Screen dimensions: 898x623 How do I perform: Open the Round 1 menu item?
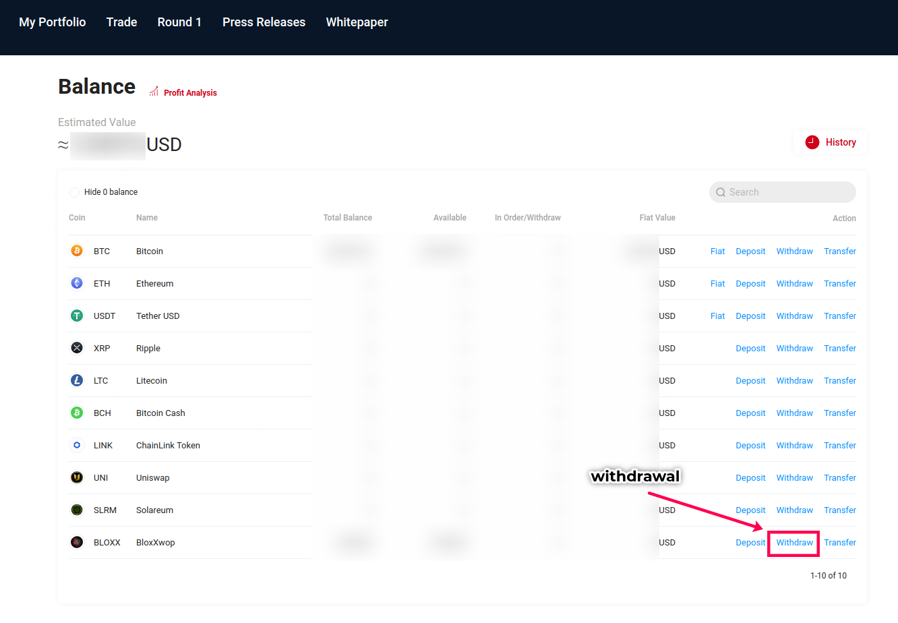click(x=179, y=22)
